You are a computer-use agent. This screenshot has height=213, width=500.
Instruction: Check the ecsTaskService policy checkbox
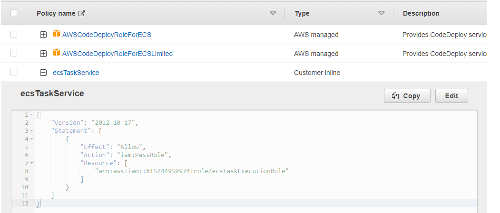(x=14, y=72)
